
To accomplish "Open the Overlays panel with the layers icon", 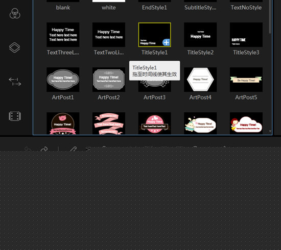I will [14, 47].
